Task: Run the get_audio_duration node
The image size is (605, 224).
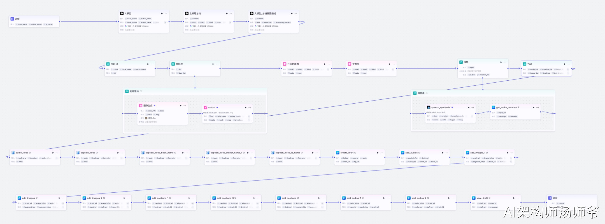Action: (x=533, y=108)
